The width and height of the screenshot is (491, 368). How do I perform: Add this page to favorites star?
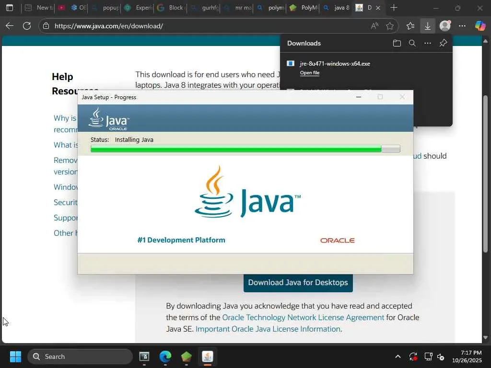(389, 26)
